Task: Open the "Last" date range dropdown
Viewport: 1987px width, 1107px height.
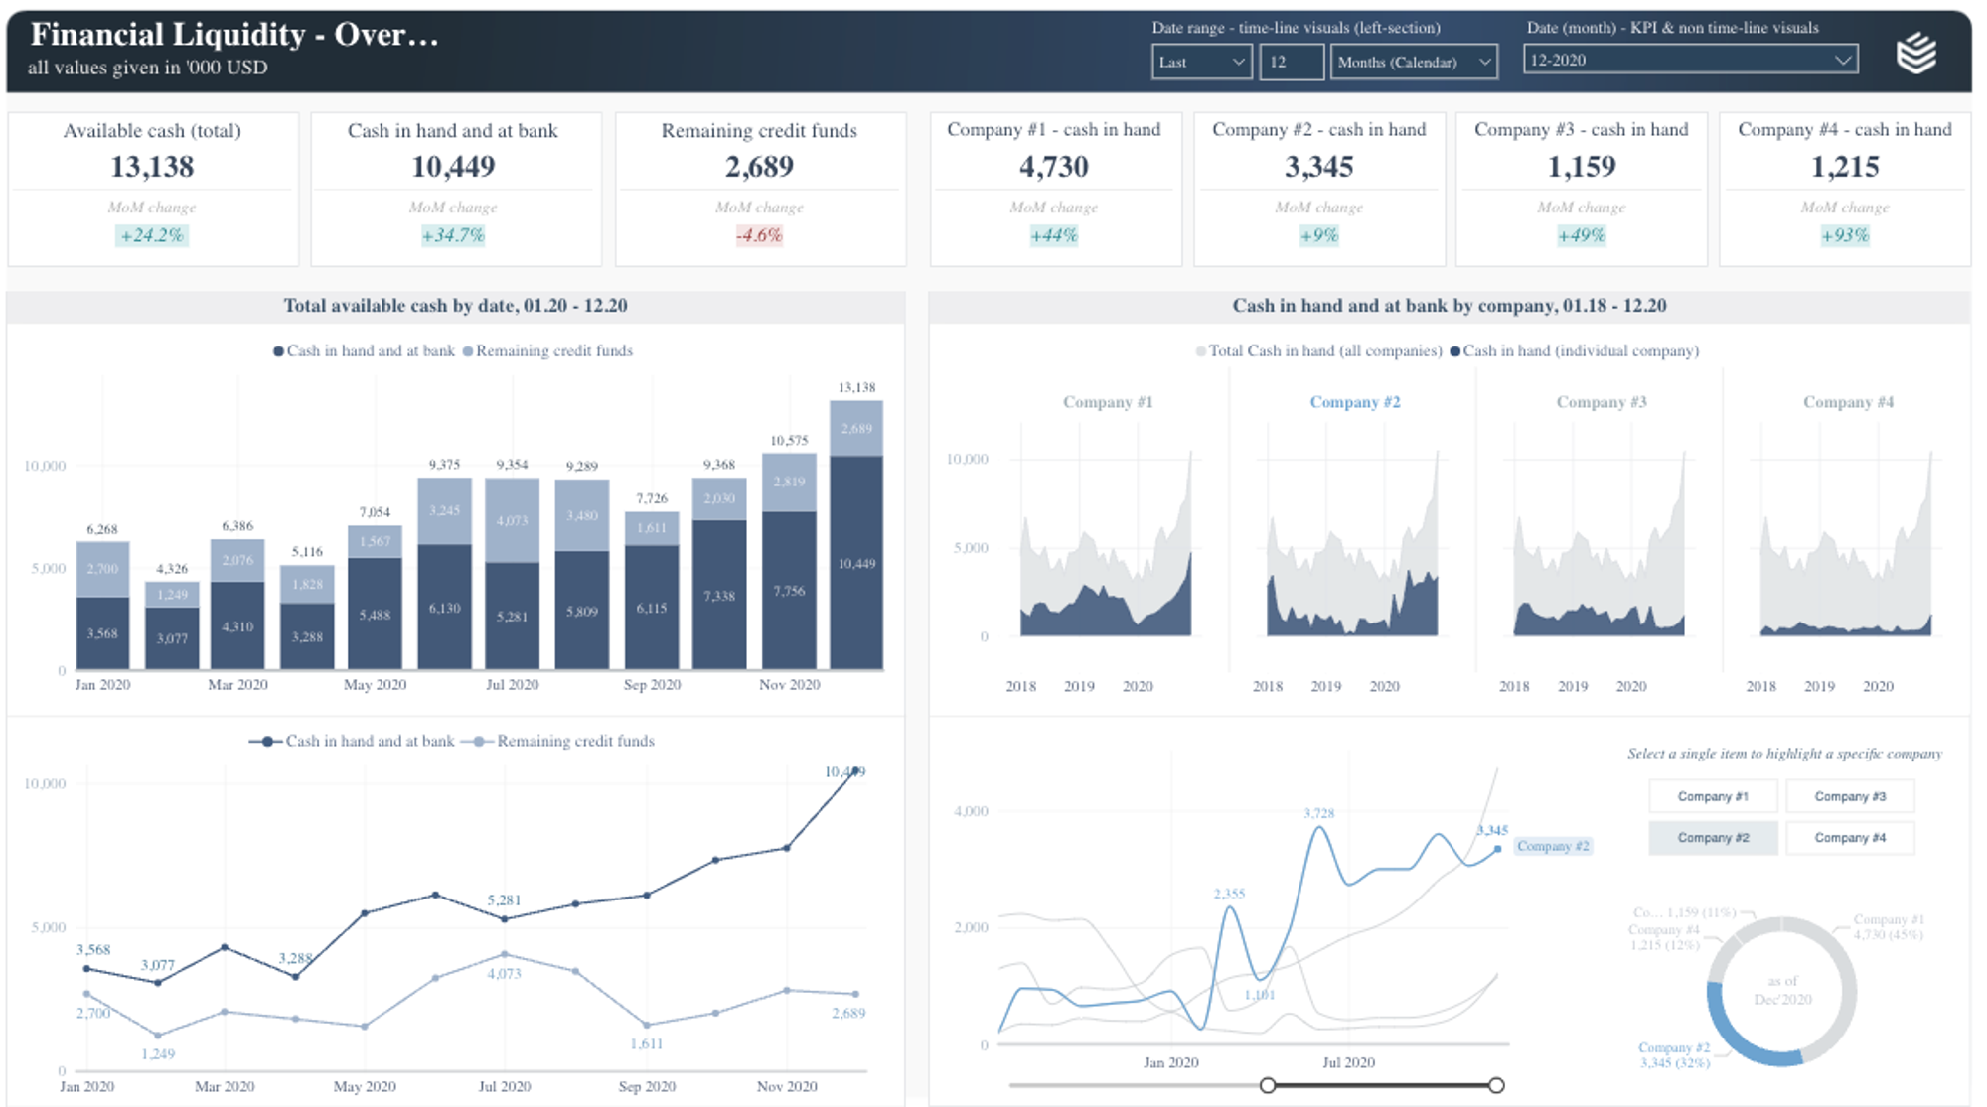Action: [1200, 62]
